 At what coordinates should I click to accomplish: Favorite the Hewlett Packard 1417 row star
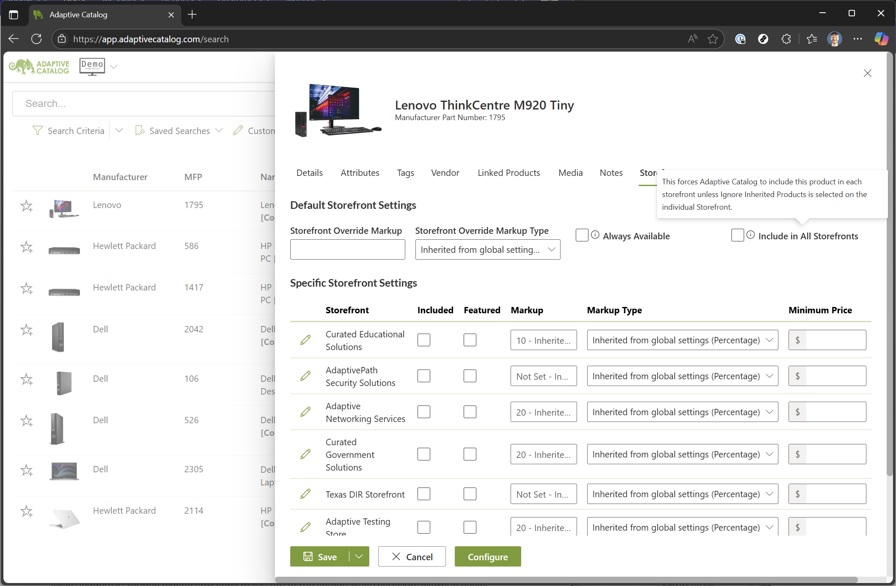click(27, 288)
